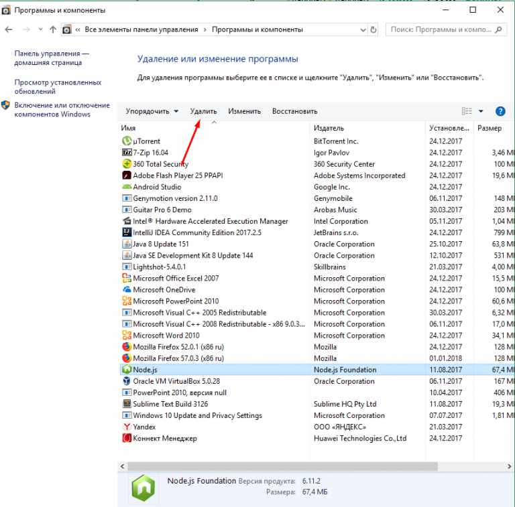Open Включение или отключение компонентов Windows

62,110
